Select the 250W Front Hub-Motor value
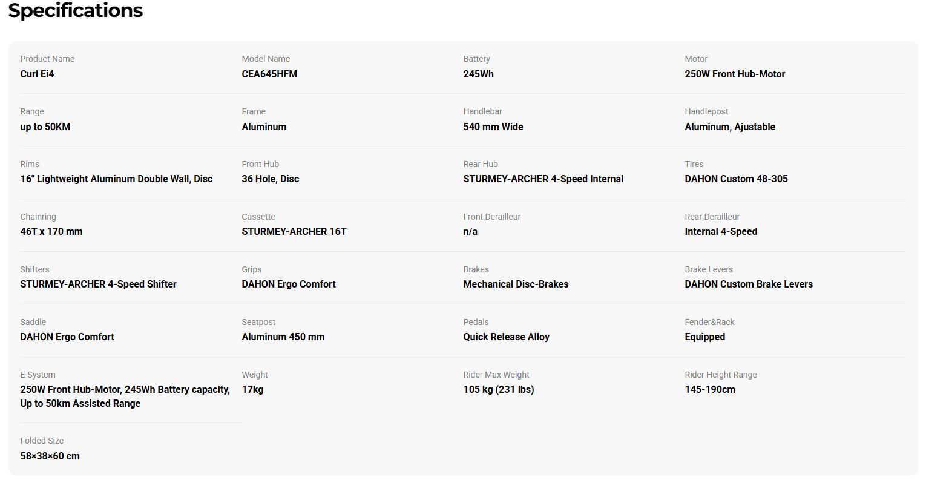Viewport: 926px width, 480px height. 735,74
